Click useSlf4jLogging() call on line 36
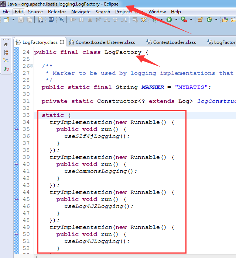 [x=97, y=136]
